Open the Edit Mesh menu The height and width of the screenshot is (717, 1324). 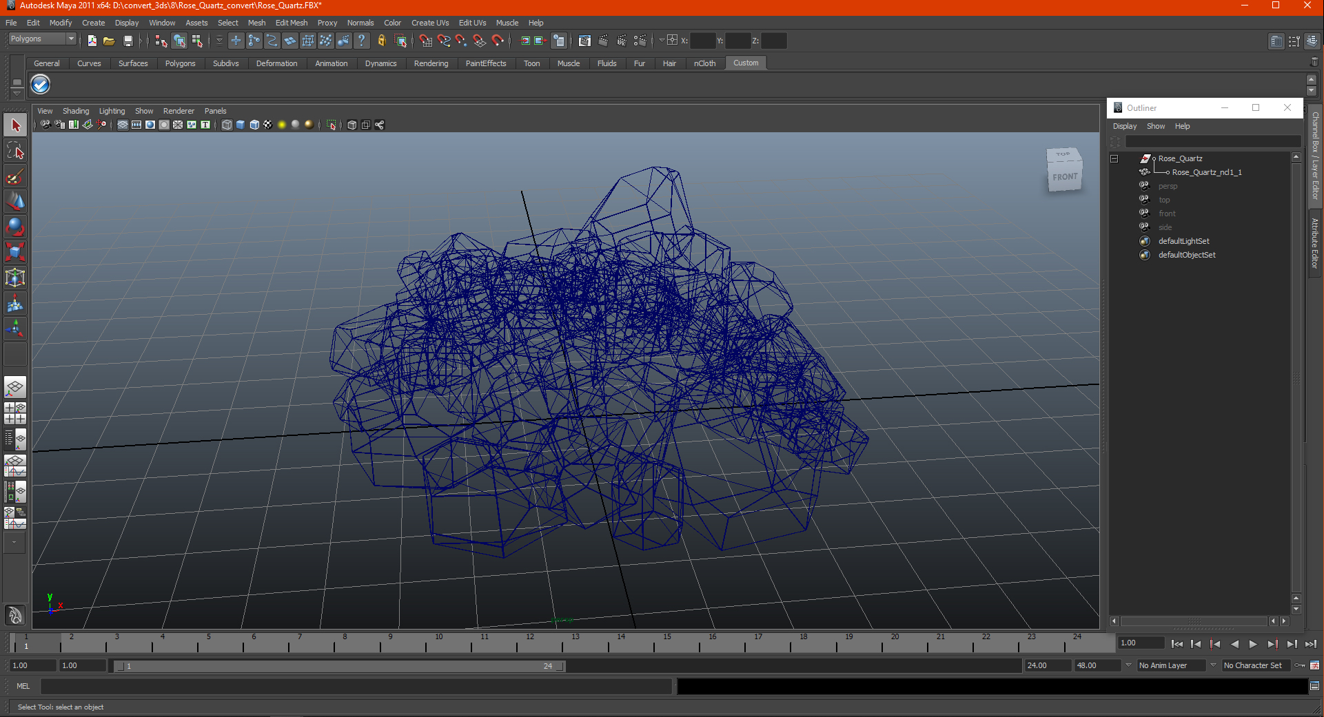pyautogui.click(x=292, y=23)
